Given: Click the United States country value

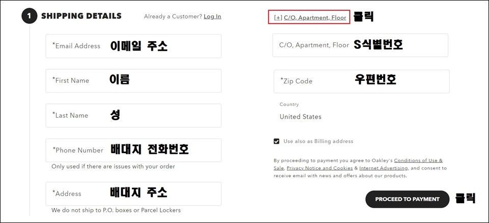Looking at the screenshot, I should [x=301, y=117].
